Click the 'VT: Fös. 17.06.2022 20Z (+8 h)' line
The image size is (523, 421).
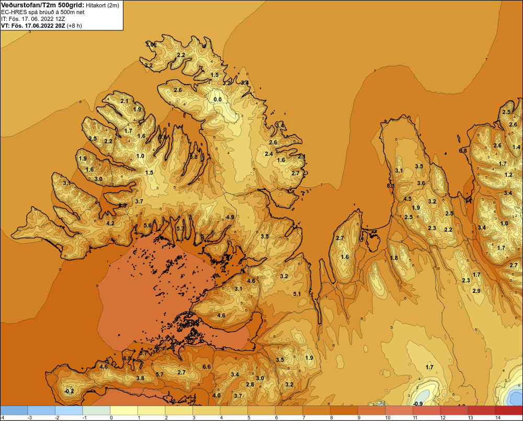click(x=41, y=25)
